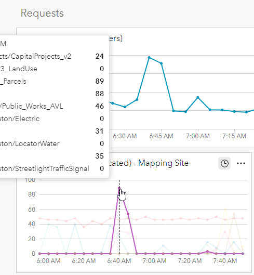This screenshot has height=275, width=254.
Task: Click the 6:45 AM axis label on the upper chart
Action: tap(161, 136)
